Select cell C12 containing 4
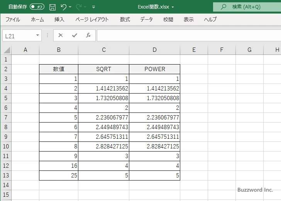 click(x=104, y=166)
